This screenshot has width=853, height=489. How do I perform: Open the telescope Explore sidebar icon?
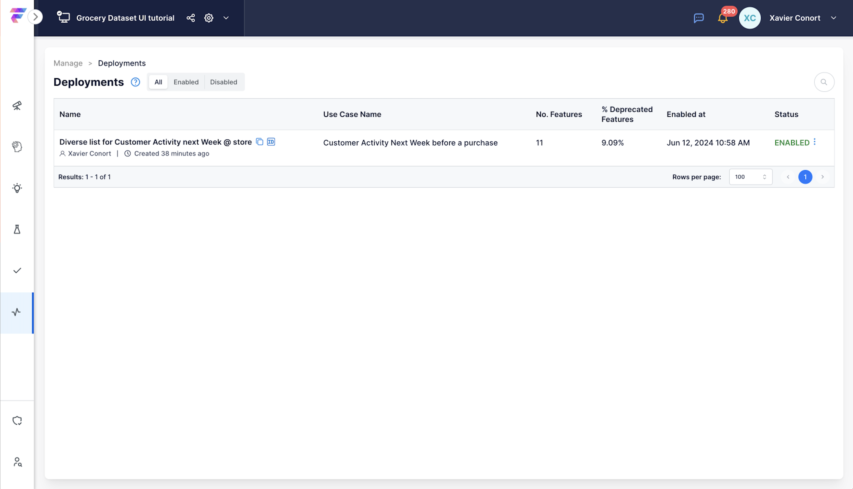[17, 106]
